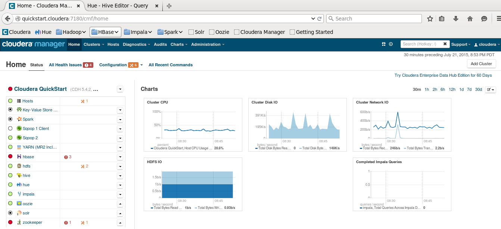Image resolution: width=501 pixels, height=229 pixels.
Task: Open running commands circle icon in header
Action: tap(391, 44)
